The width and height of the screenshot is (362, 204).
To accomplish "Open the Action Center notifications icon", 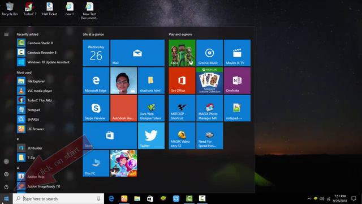I will pyautogui.click(x=354, y=198).
